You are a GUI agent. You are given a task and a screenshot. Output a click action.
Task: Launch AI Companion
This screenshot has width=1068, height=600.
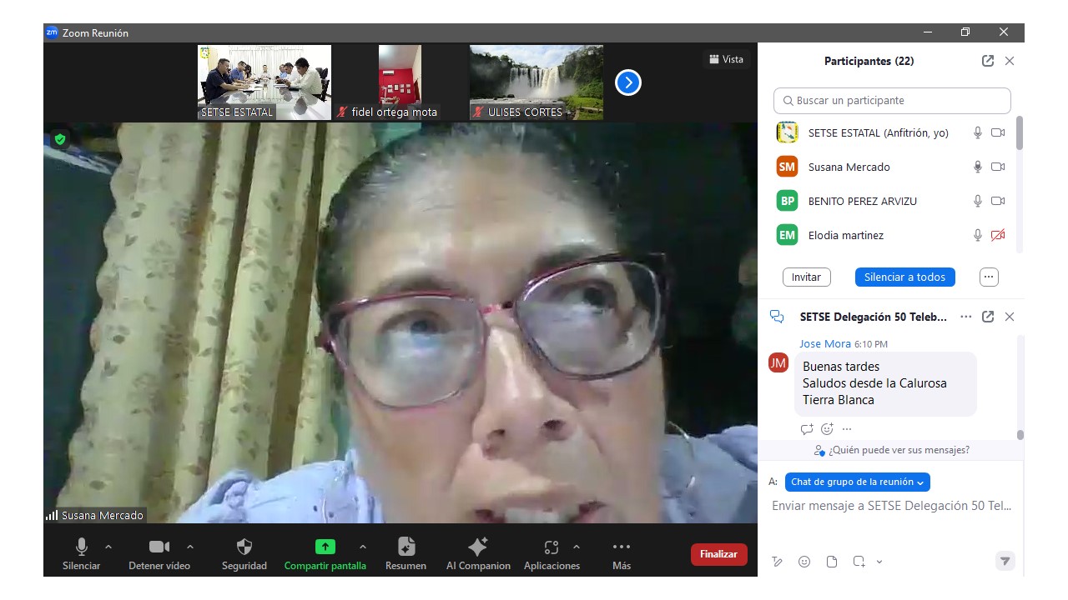pyautogui.click(x=478, y=547)
